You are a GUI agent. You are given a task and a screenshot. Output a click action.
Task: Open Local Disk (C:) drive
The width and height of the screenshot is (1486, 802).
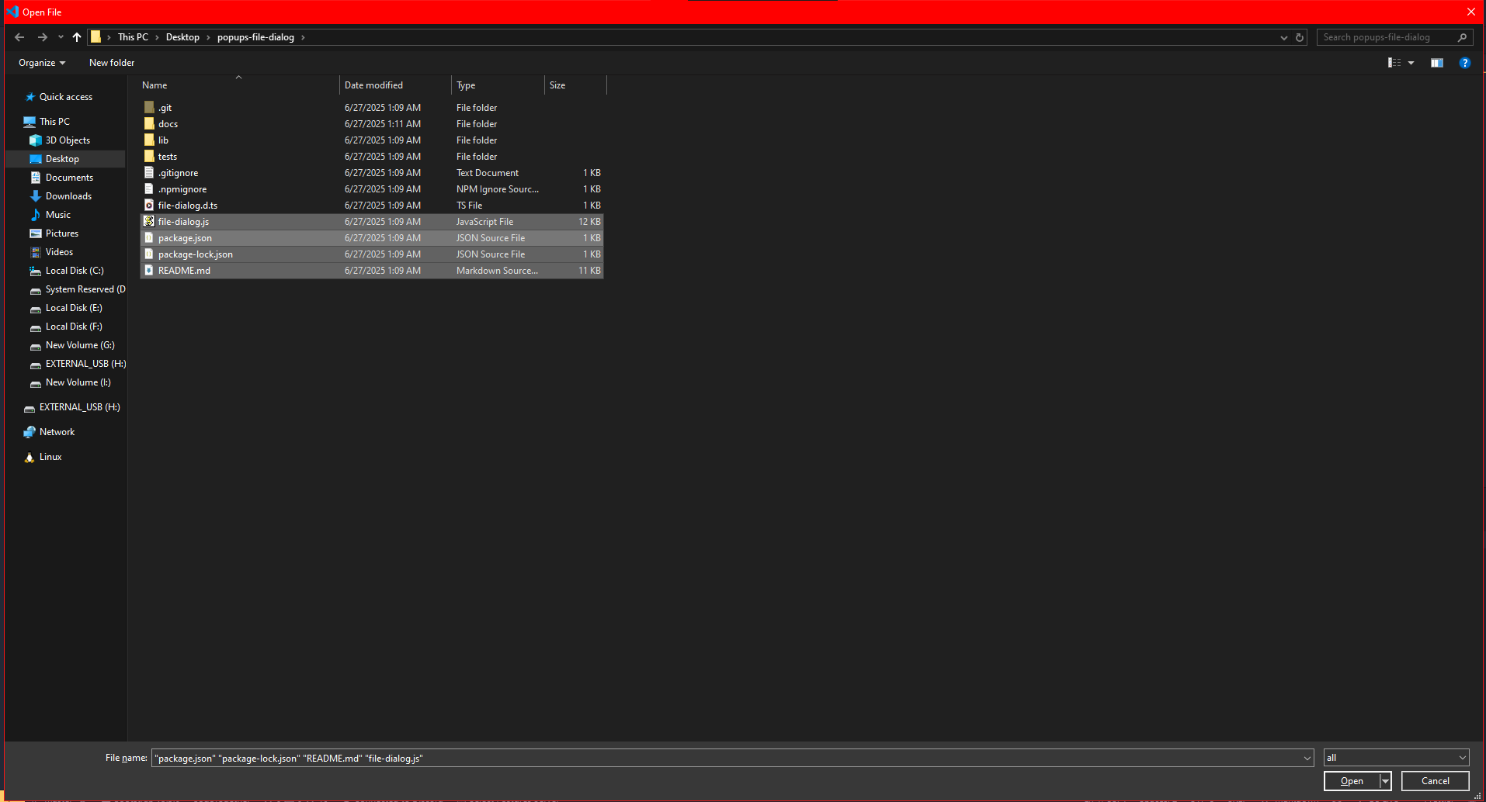75,271
